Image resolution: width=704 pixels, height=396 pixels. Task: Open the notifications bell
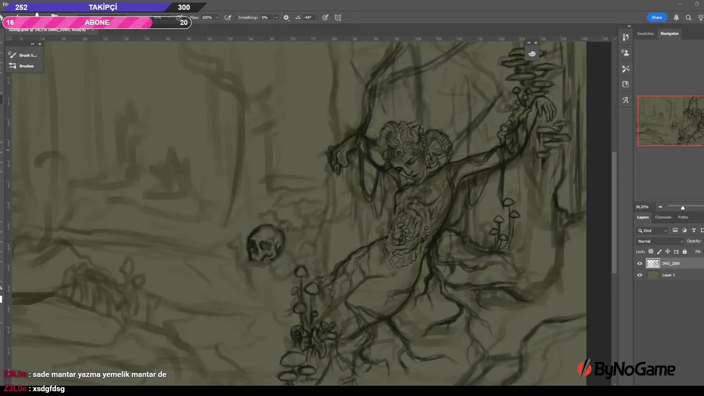(x=676, y=18)
